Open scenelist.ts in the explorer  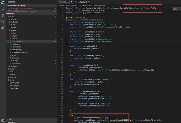pos(17,47)
